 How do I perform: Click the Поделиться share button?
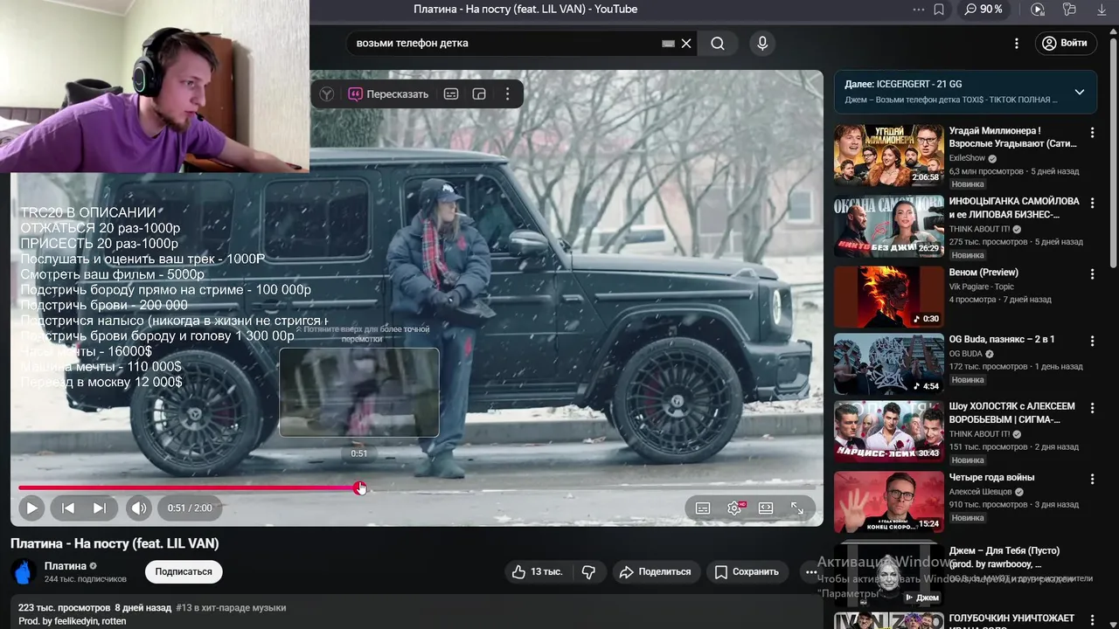[655, 572]
